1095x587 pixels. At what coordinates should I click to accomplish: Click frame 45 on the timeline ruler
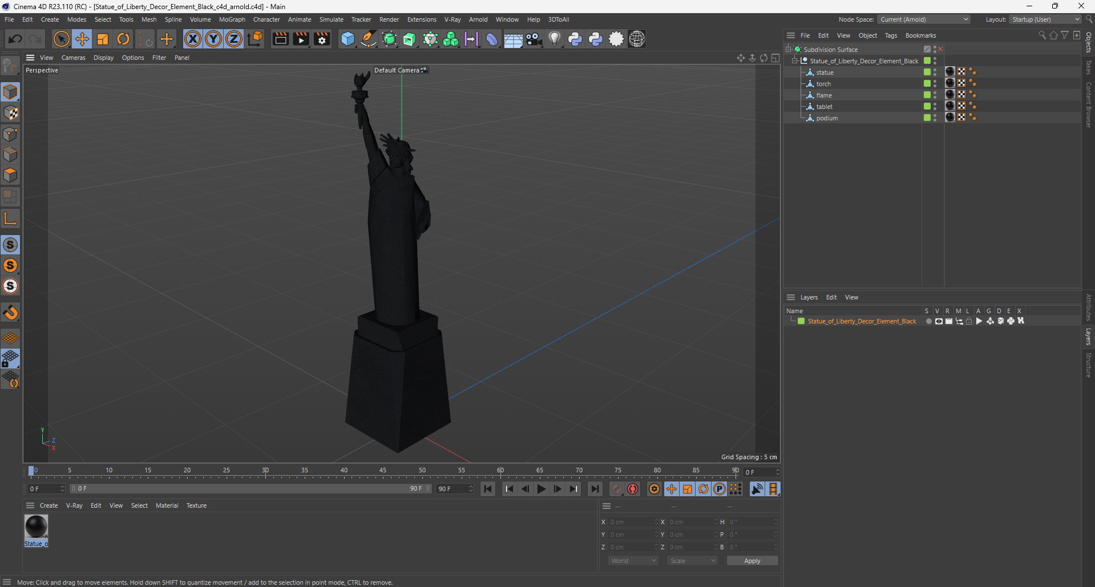tap(383, 471)
